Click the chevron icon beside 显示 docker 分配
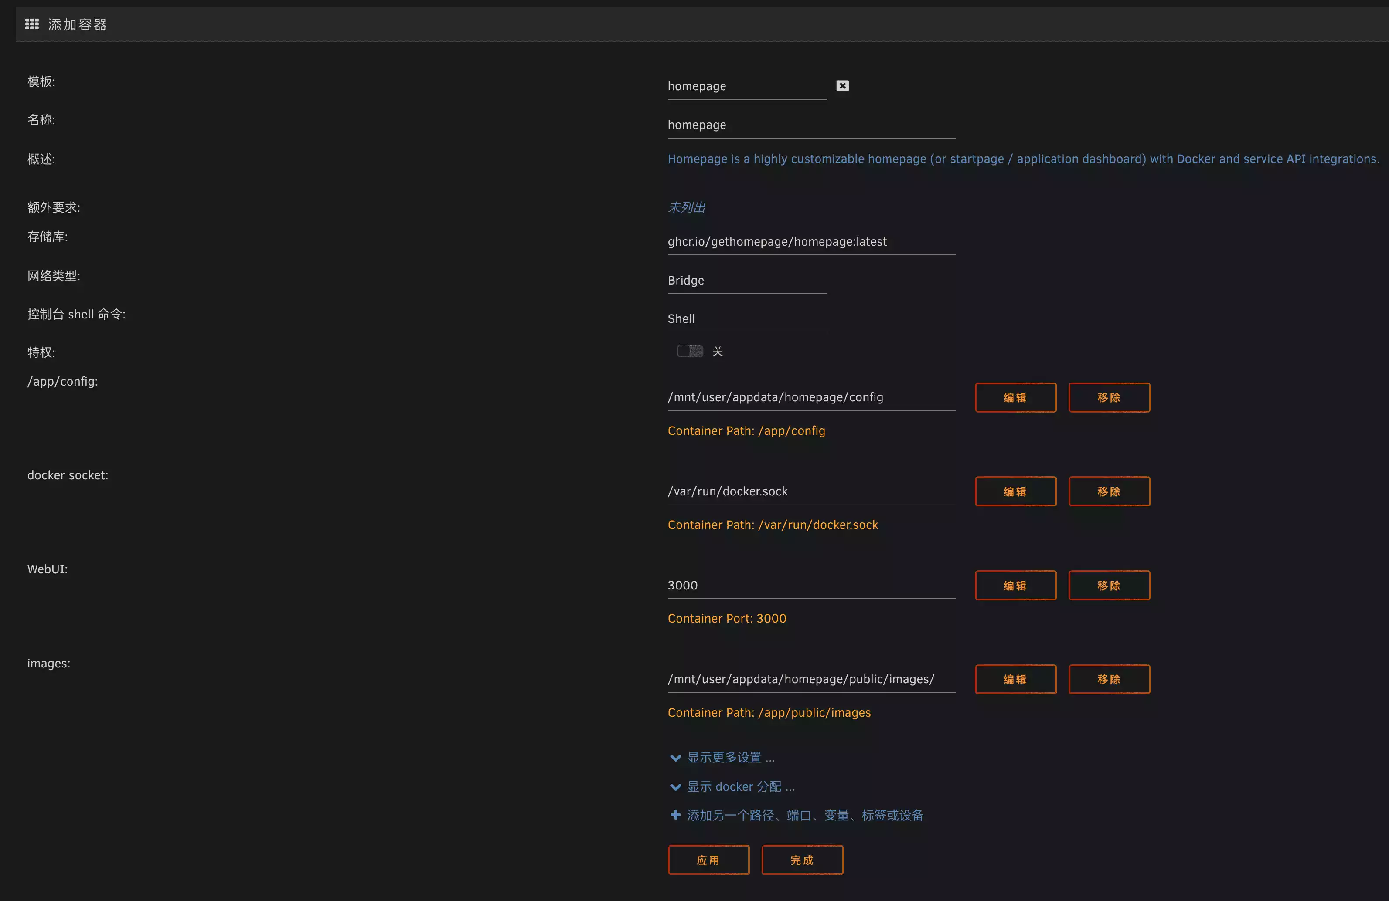Image resolution: width=1389 pixels, height=901 pixels. 675,787
